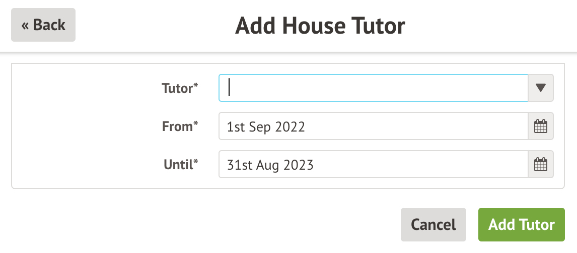Go back using the « Back button
Image resolution: width=577 pixels, height=253 pixels.
pos(43,25)
